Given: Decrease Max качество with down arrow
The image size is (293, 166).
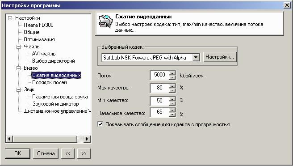Looking at the screenshot, I should click(172, 90).
